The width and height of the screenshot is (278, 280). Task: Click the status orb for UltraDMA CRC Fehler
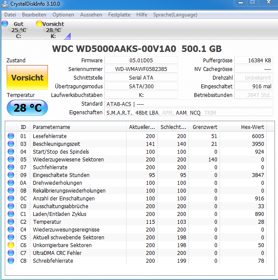click(x=11, y=253)
